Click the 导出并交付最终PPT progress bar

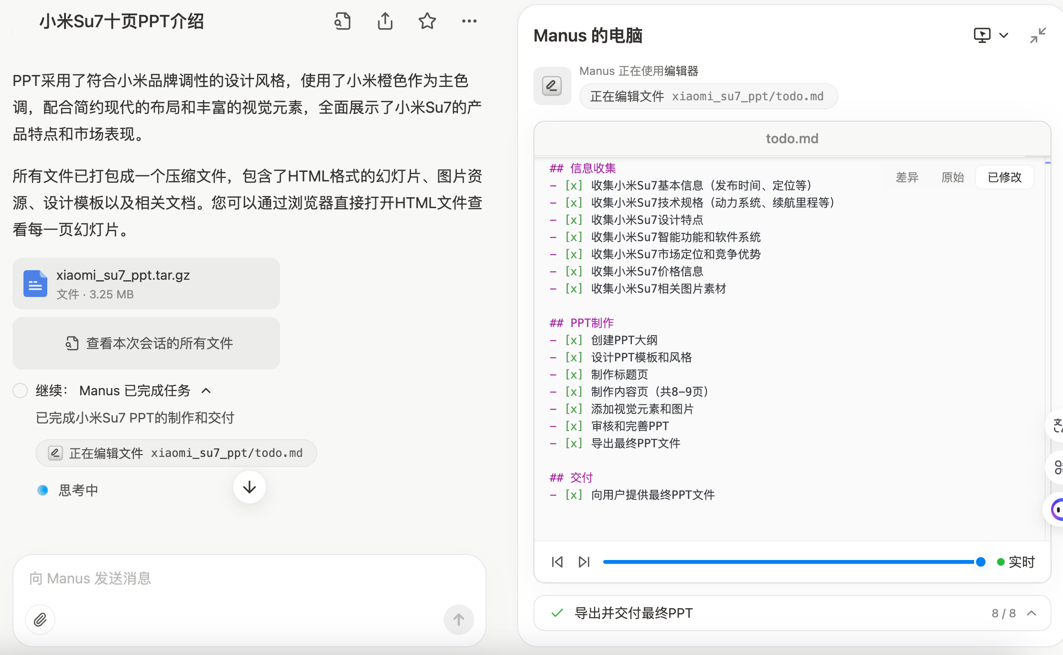[792, 613]
